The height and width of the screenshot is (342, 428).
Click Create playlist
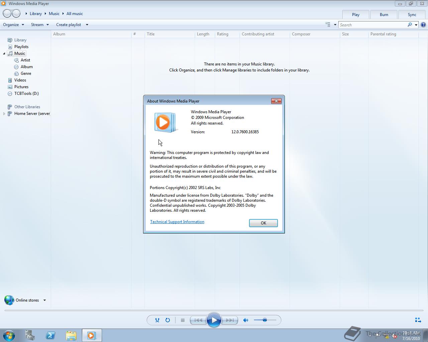pyautogui.click(x=69, y=24)
